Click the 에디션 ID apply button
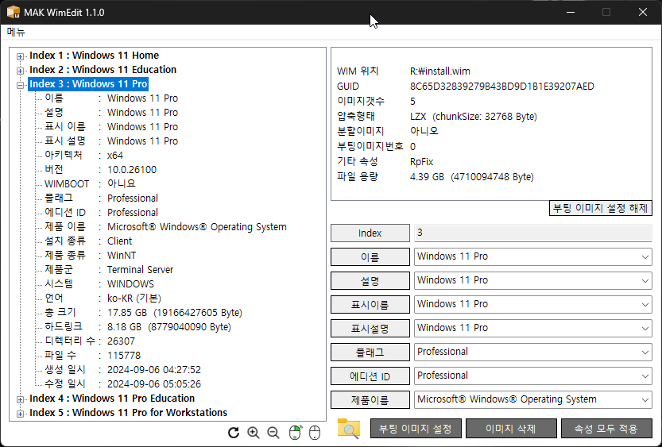662x447 pixels. pos(370,376)
